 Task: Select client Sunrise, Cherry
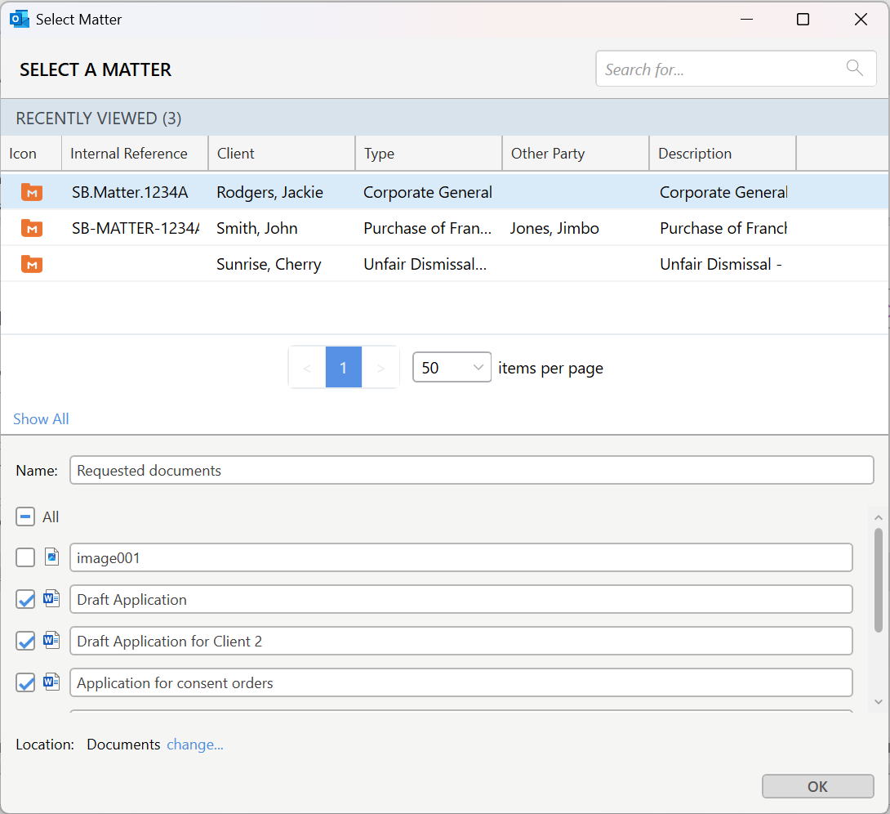tap(269, 264)
